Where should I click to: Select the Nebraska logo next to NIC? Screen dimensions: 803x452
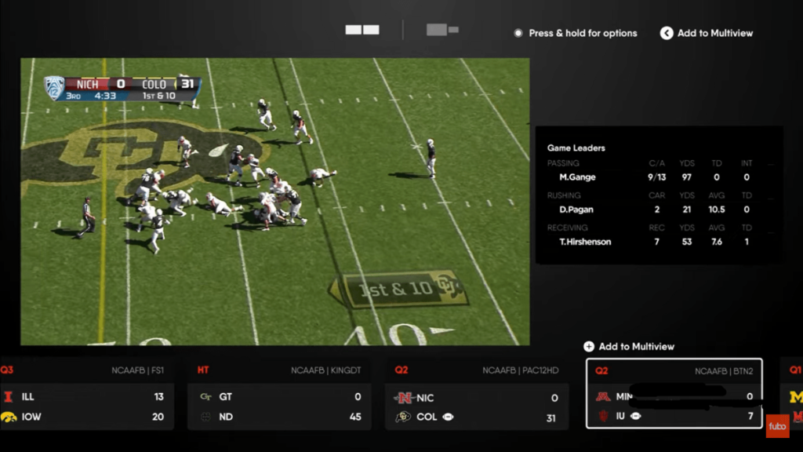(x=405, y=396)
